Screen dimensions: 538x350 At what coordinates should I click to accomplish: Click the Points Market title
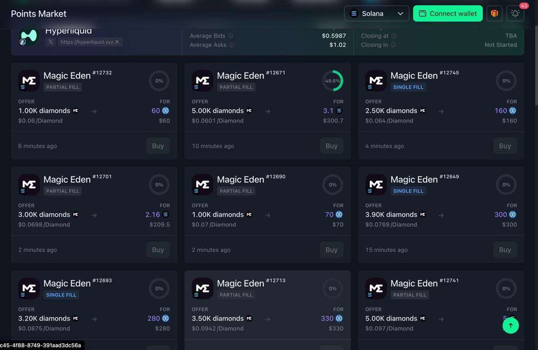(39, 13)
